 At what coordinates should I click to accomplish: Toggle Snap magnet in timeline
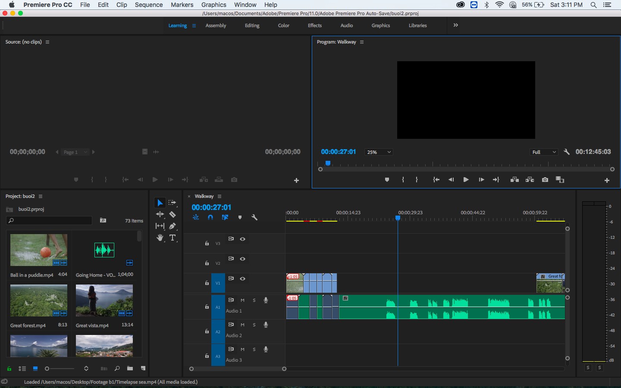(210, 217)
